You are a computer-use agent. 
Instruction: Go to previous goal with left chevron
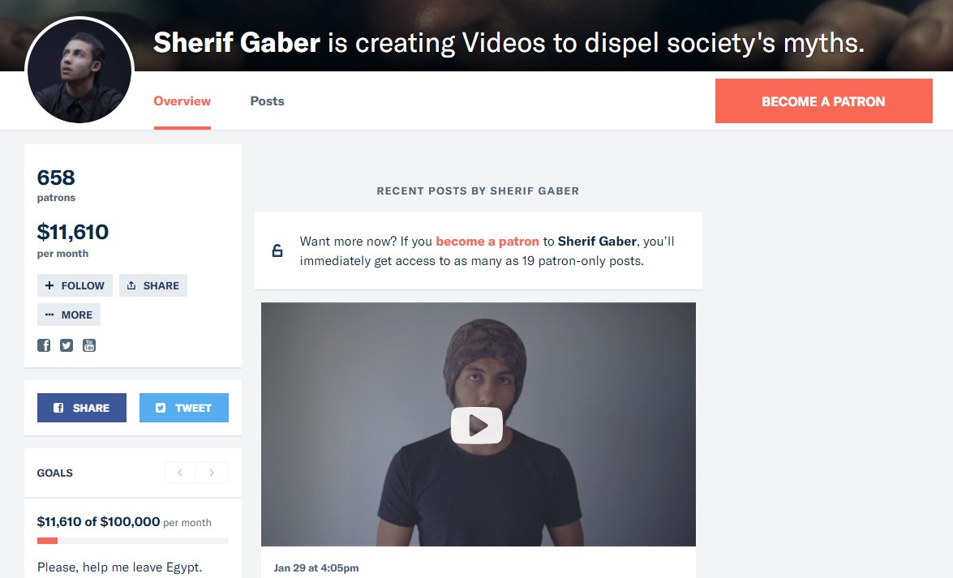[x=180, y=473]
